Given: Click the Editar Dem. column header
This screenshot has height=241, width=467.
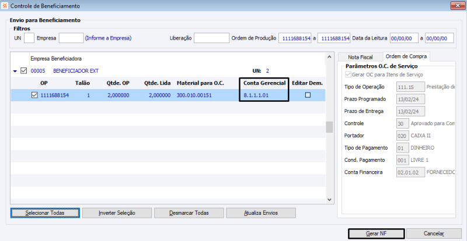Looking at the screenshot, I should tap(307, 83).
